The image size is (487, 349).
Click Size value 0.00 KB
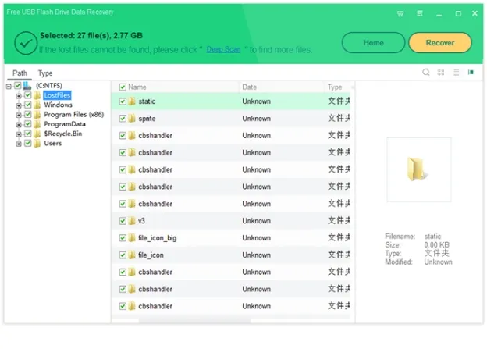pyautogui.click(x=437, y=245)
